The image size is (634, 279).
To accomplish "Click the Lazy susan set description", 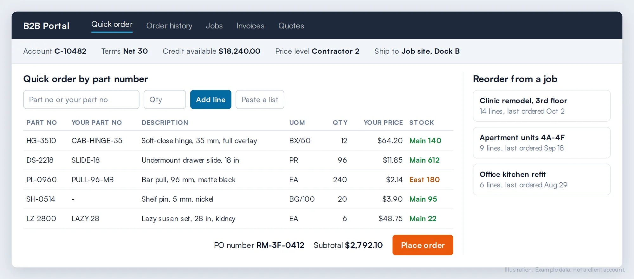I will tap(188, 219).
